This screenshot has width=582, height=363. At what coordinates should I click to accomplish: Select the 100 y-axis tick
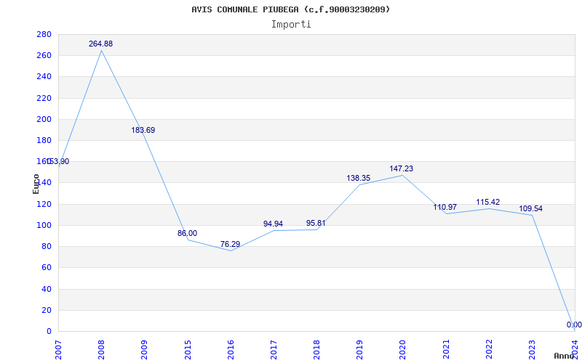(x=44, y=225)
